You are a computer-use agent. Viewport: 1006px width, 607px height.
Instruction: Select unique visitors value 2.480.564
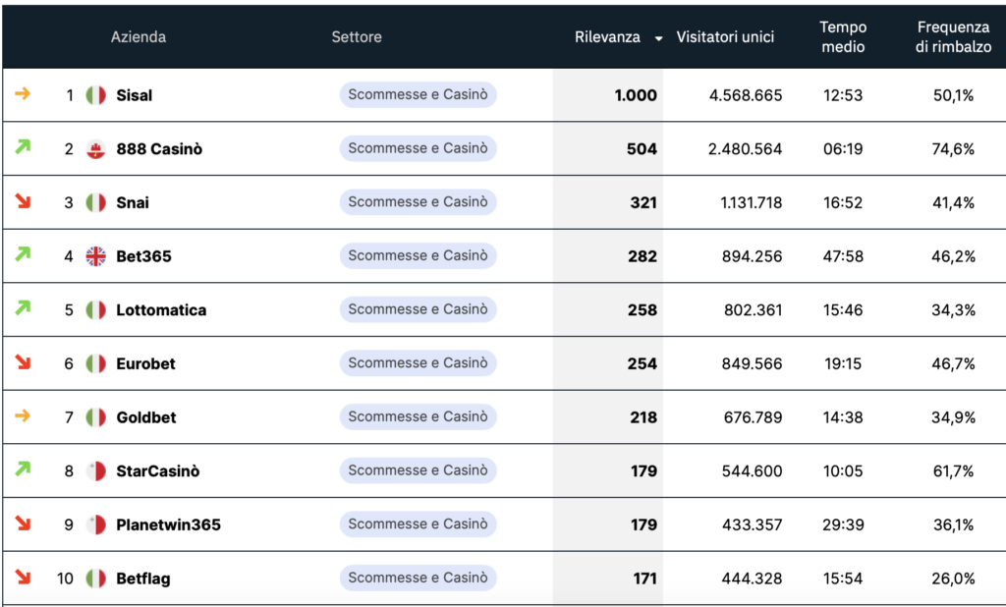[745, 149]
